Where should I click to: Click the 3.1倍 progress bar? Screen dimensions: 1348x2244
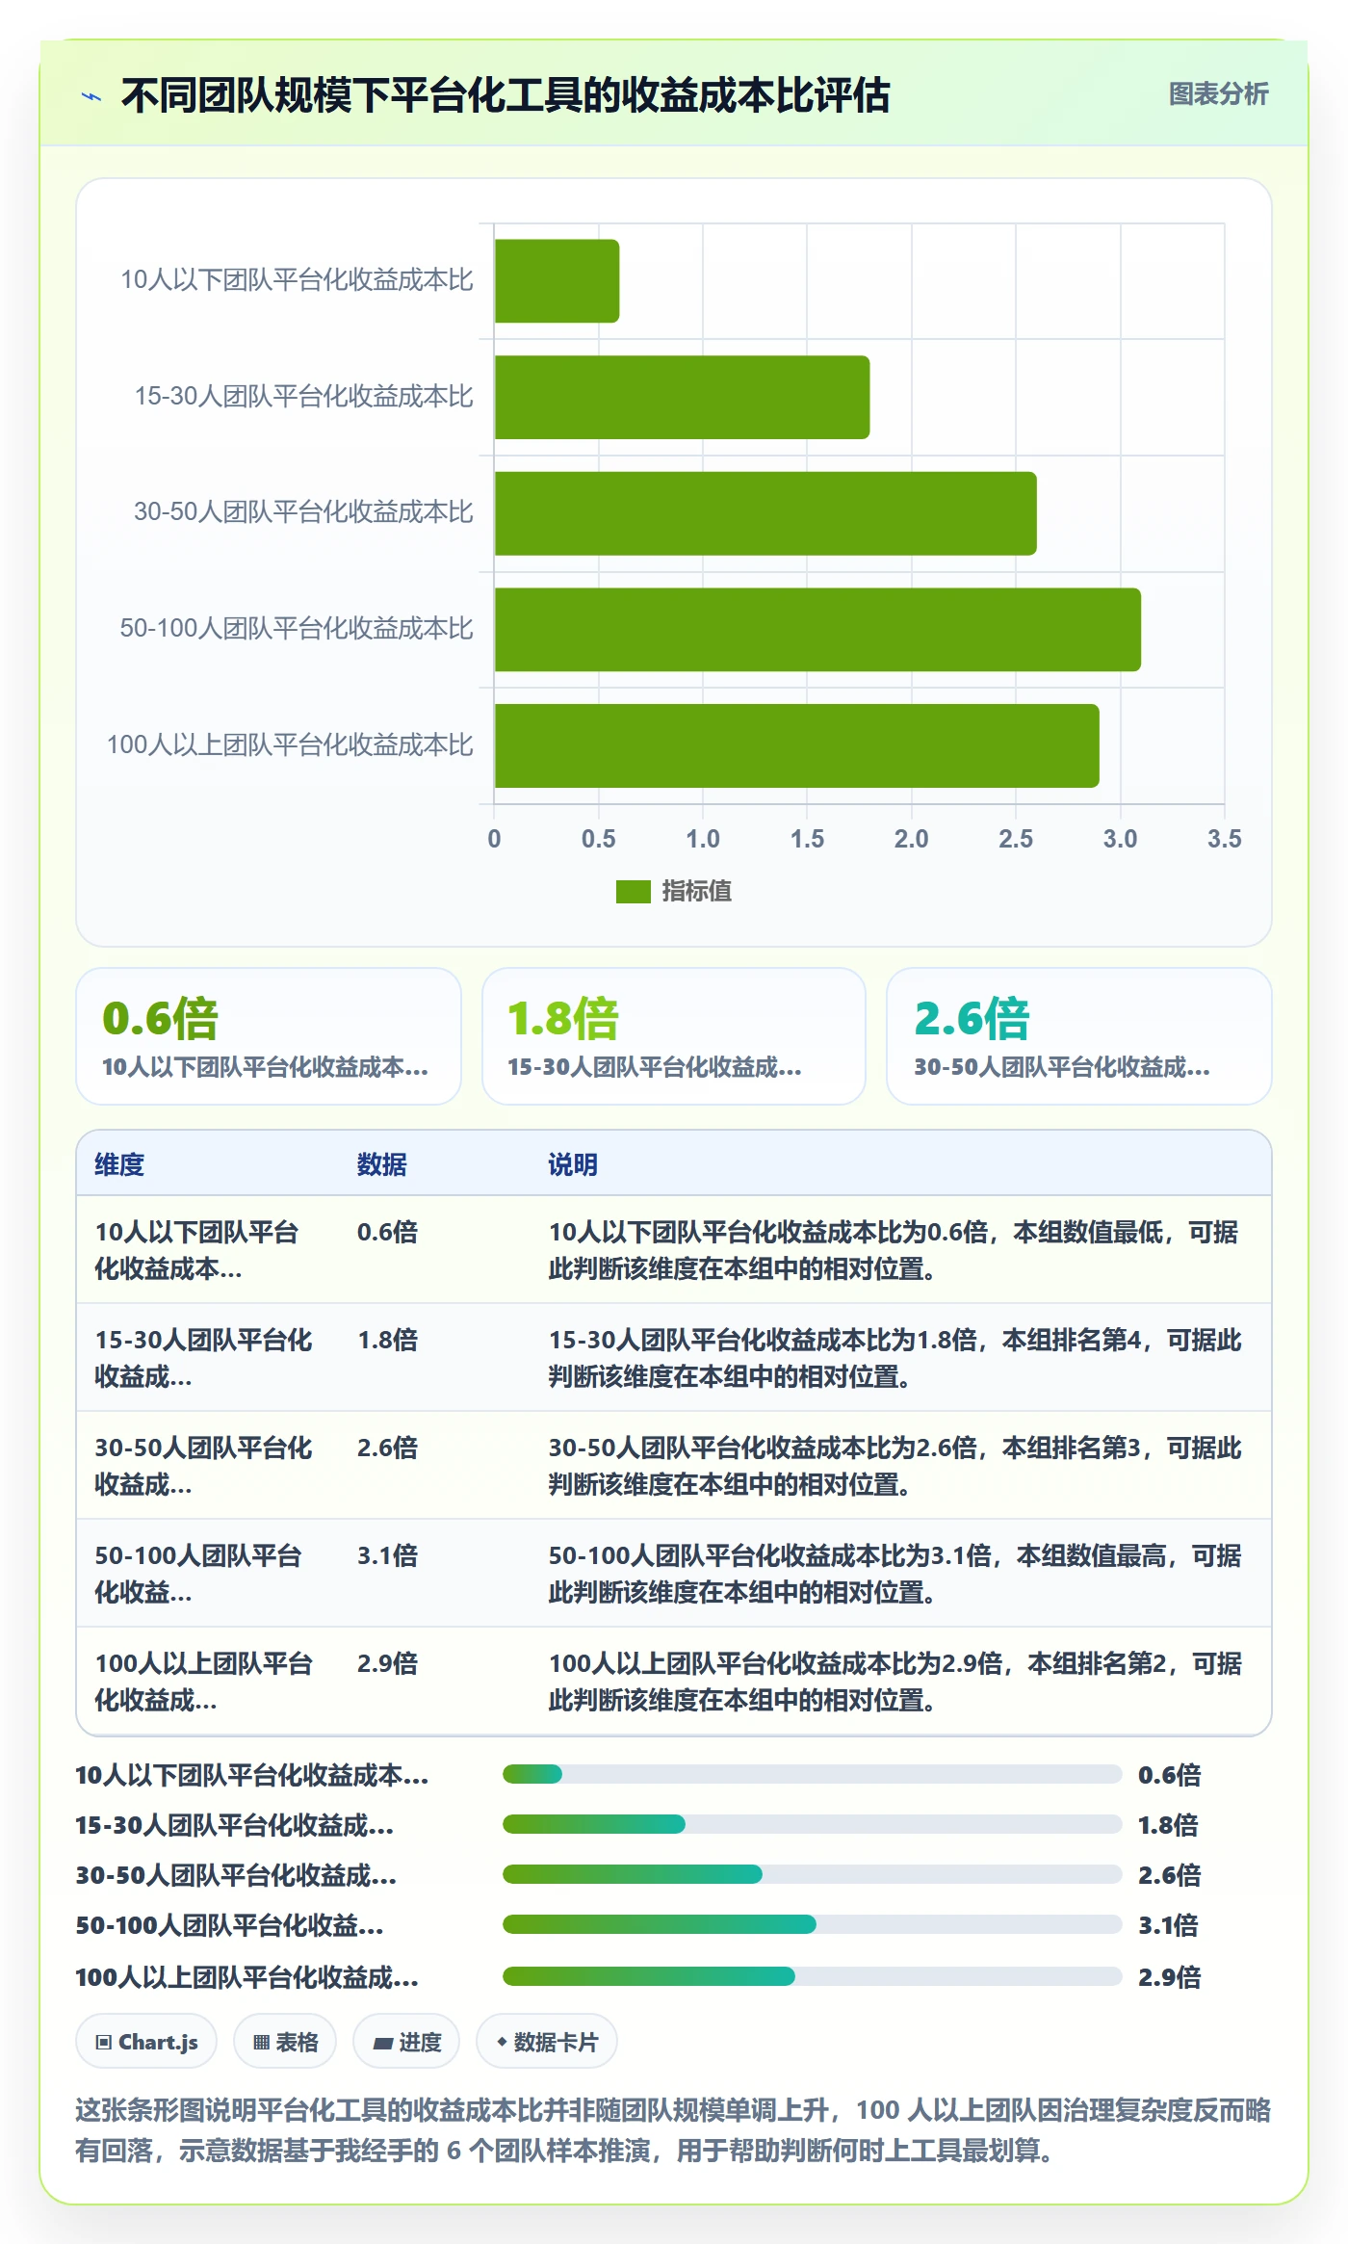pyautogui.click(x=812, y=1924)
